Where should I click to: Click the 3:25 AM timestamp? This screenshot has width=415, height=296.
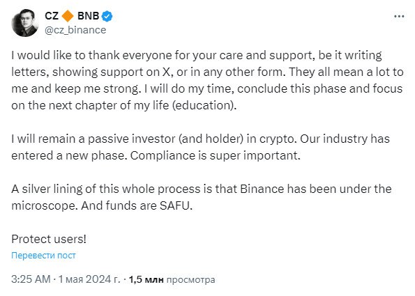(31, 279)
